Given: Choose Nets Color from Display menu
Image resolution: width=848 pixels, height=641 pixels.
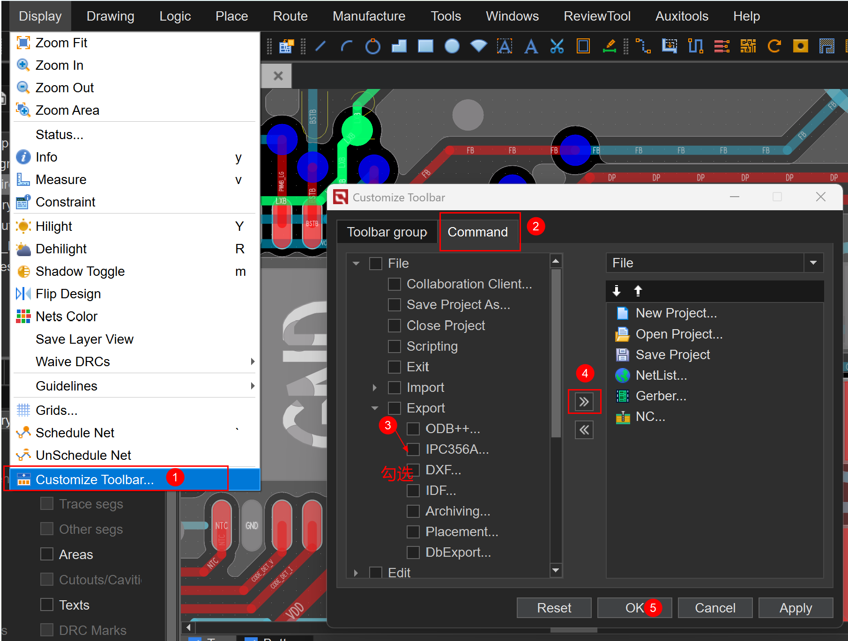Looking at the screenshot, I should point(67,317).
